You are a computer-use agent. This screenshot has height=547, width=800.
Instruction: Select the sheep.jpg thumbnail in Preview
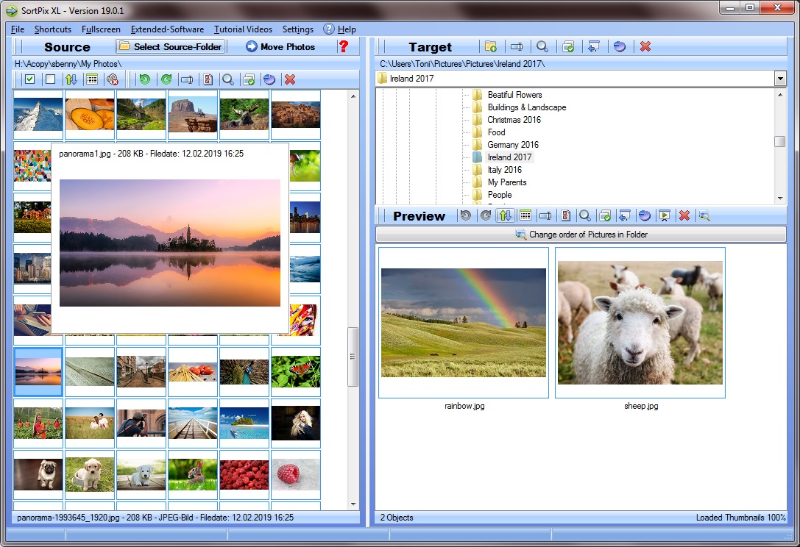(x=640, y=321)
